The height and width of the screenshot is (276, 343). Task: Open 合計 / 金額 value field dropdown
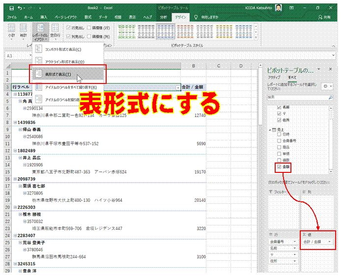329,242
